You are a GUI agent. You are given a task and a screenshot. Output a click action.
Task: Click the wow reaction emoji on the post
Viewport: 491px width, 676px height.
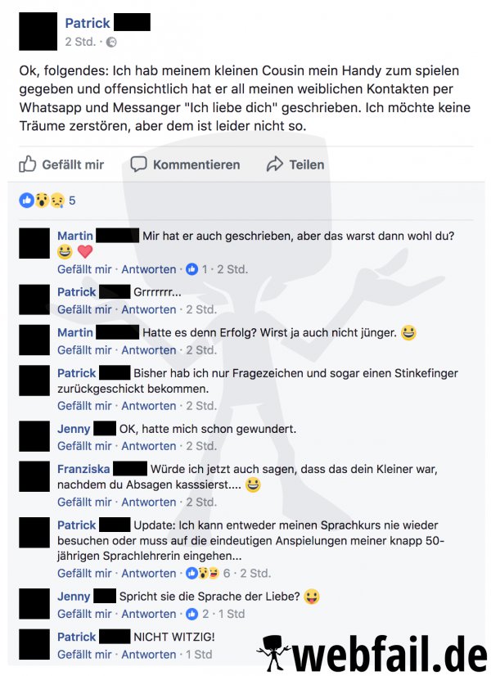click(42, 200)
